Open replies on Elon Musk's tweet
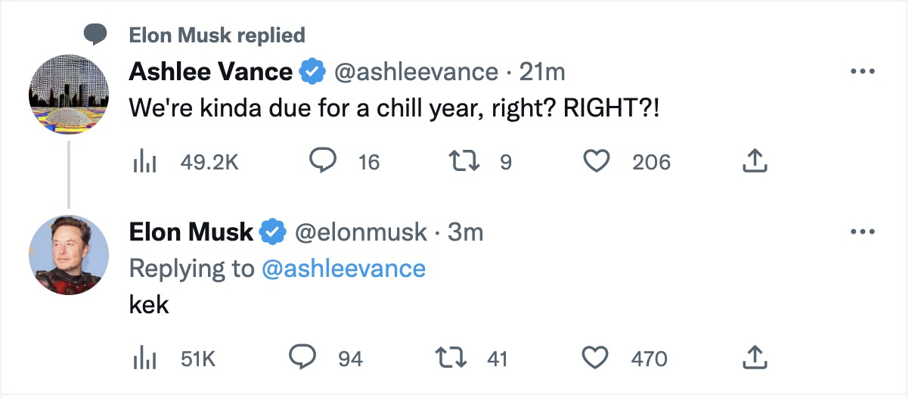 click(x=303, y=357)
